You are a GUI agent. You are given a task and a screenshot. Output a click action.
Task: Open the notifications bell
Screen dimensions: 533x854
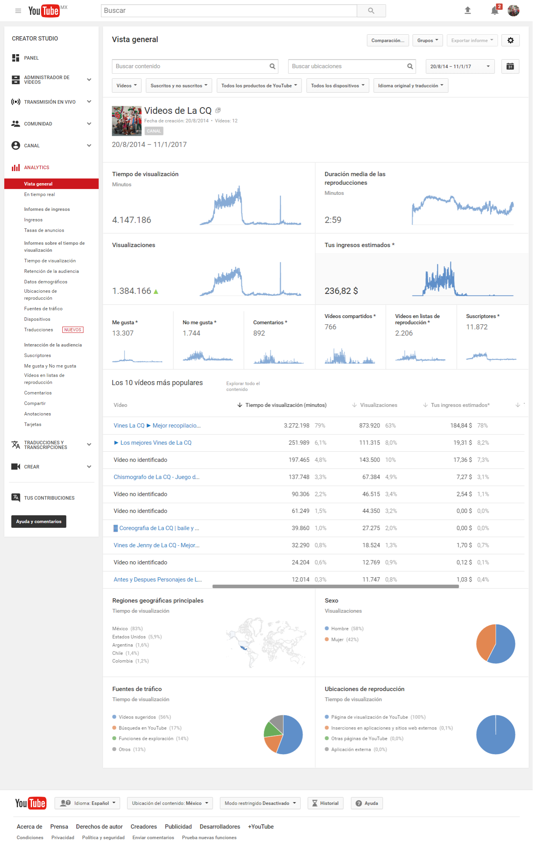click(495, 11)
